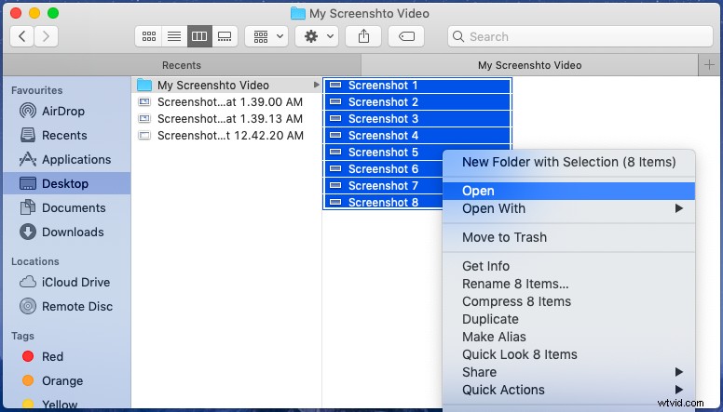
Task: Select the Screenshot 6 file
Action: 383,169
